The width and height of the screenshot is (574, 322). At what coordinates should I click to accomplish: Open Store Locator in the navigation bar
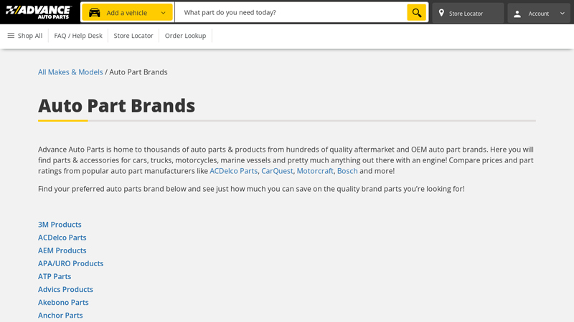pos(133,36)
